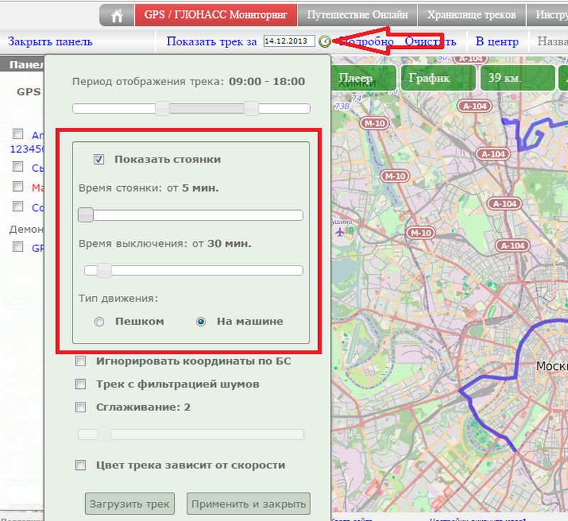This screenshot has height=521, width=568.
Task: Click the airport plane icon on map
Action: [x=341, y=232]
